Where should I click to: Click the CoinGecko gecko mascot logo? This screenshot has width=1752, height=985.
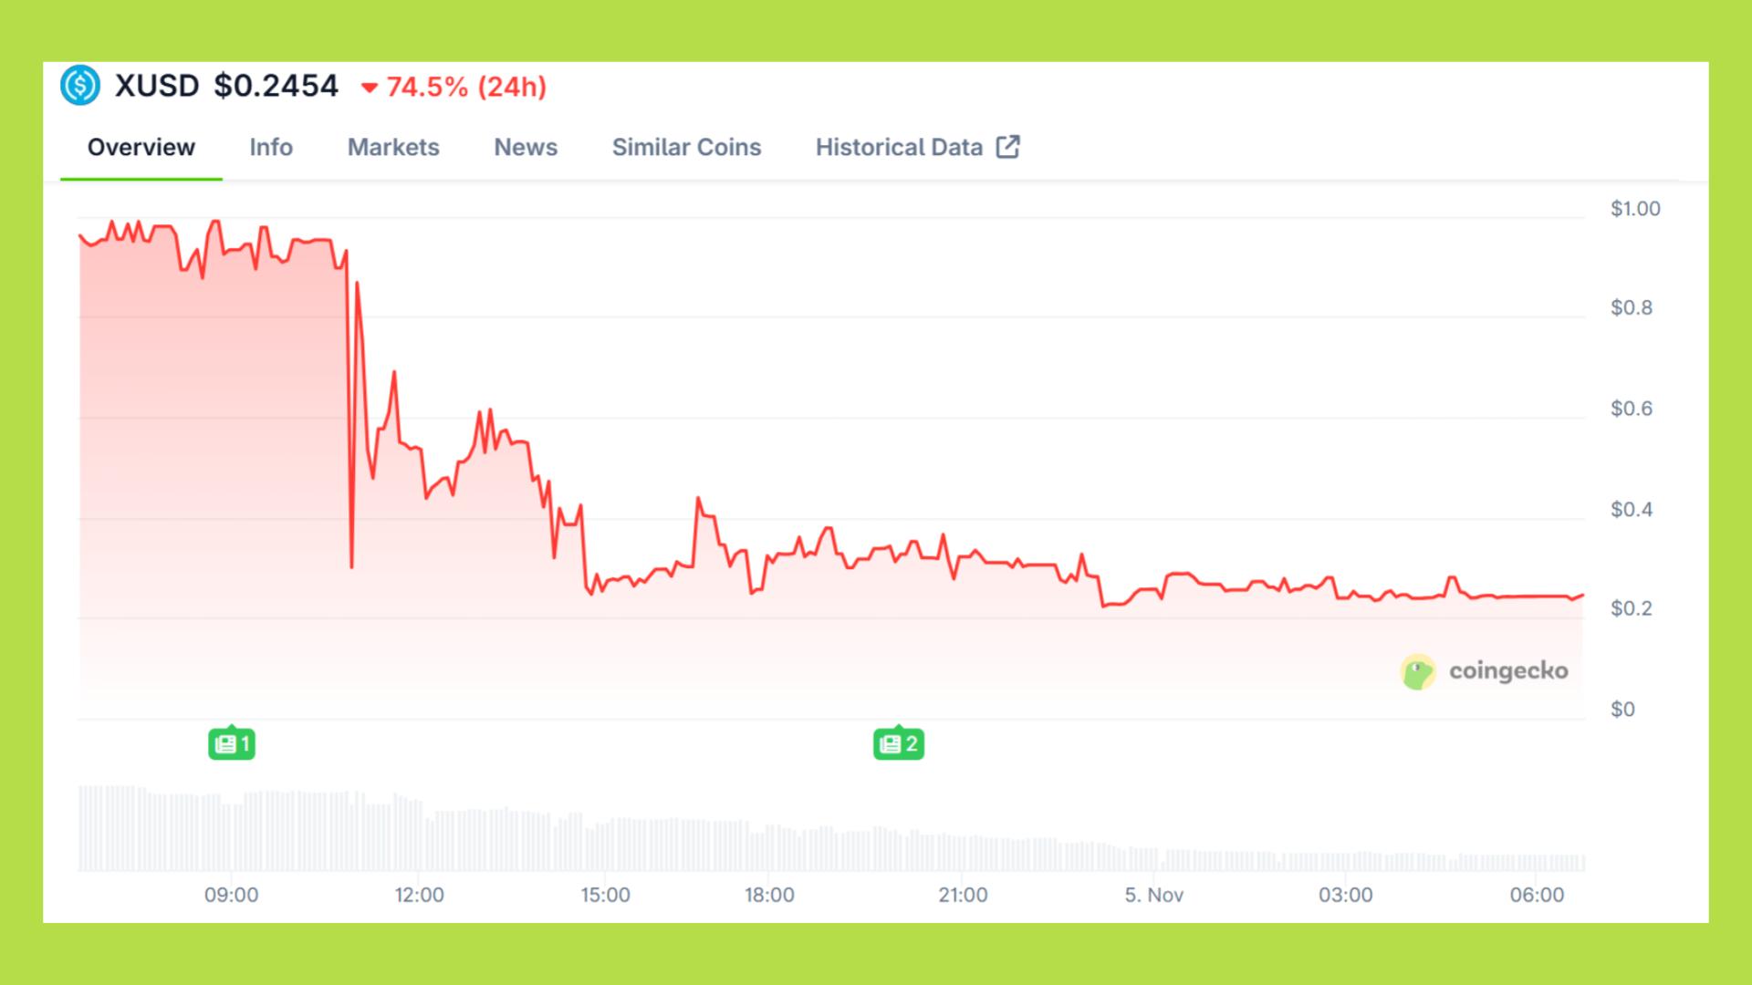coord(1418,672)
